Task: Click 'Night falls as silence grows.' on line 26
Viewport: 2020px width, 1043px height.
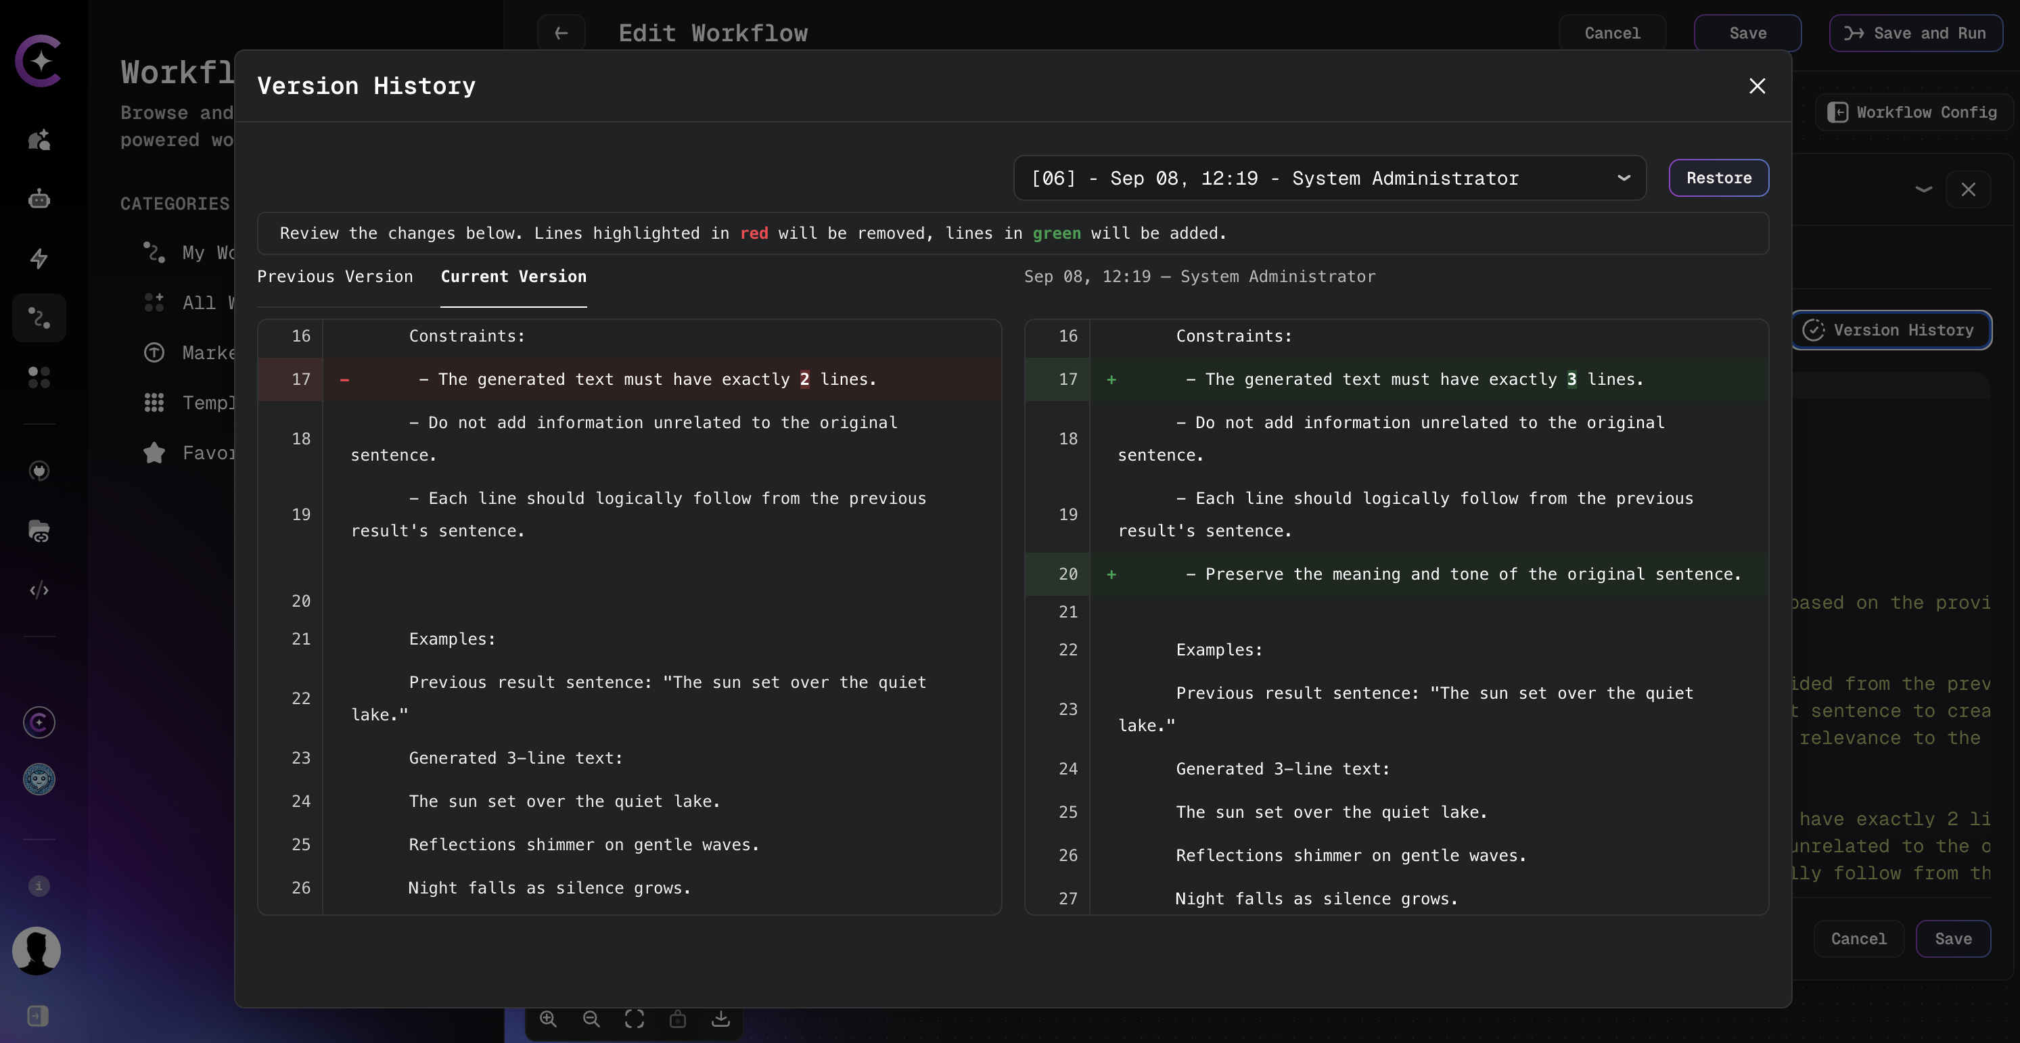Action: (x=549, y=887)
